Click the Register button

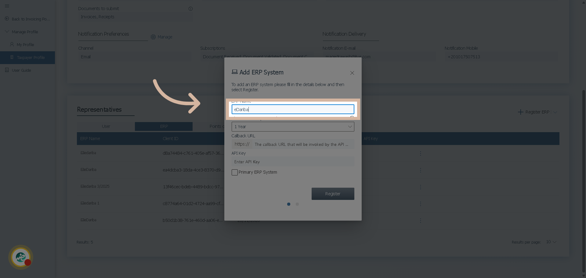(333, 194)
